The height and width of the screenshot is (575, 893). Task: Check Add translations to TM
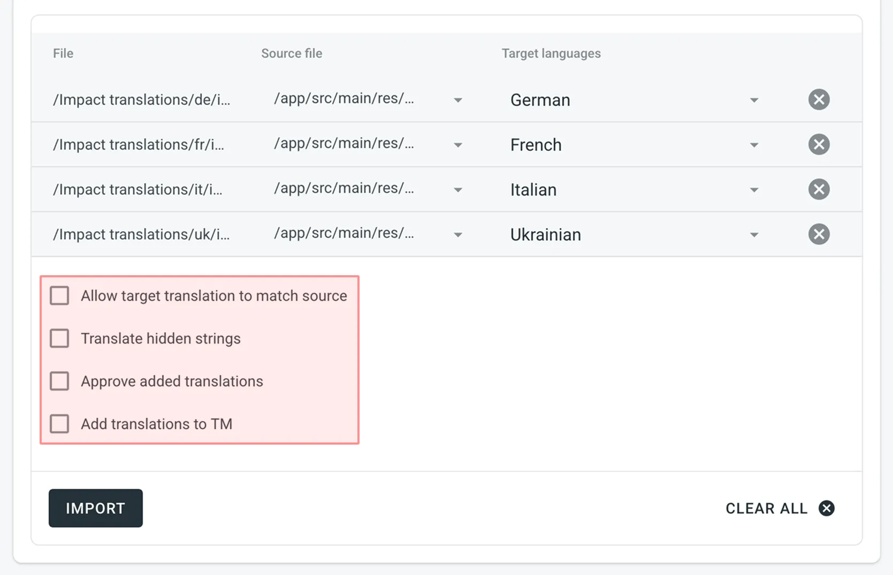[59, 424]
